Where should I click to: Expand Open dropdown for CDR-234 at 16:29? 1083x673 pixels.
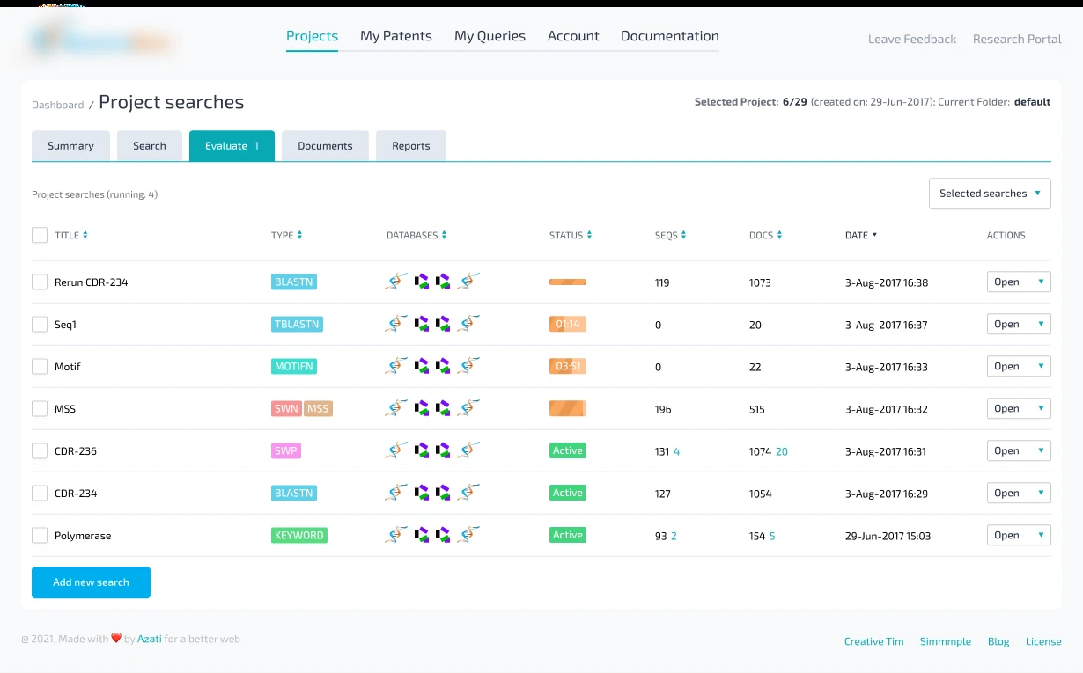[x=1019, y=494]
